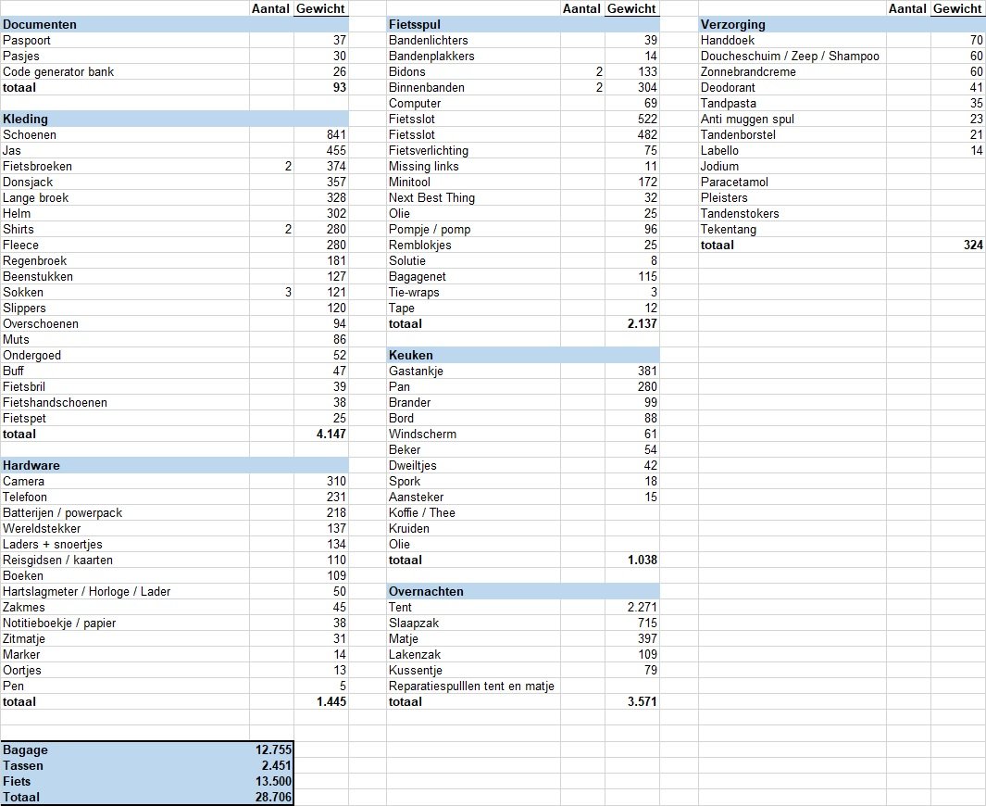Click the Doucheschuim / Zeep / Shampoo cell

coord(790,57)
